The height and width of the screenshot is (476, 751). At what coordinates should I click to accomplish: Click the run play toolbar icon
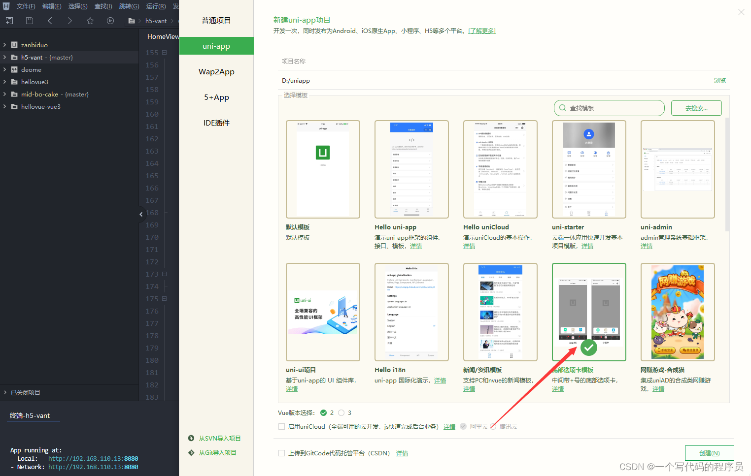[x=110, y=21]
